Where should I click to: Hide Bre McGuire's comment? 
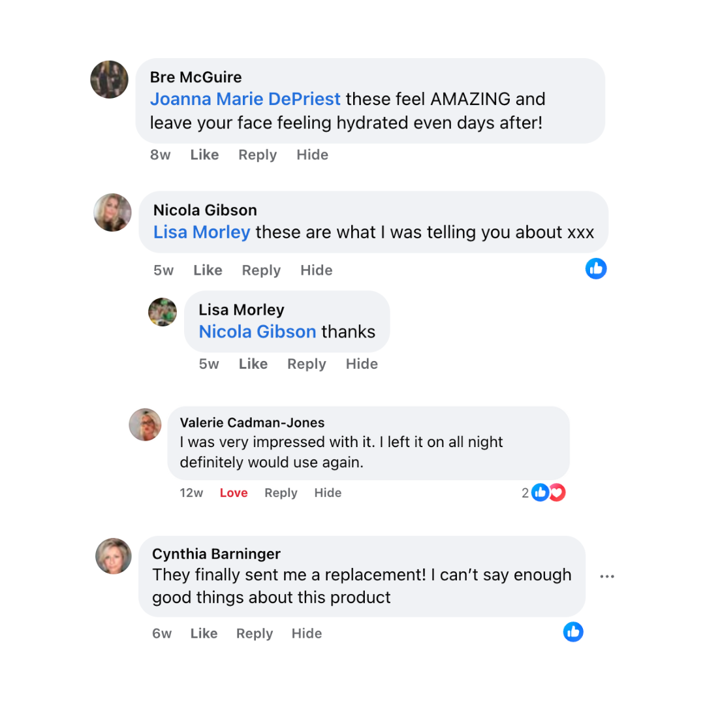(x=312, y=155)
